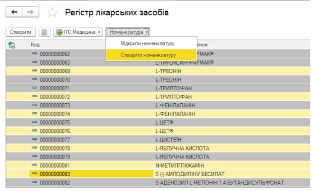Choose Відкрити номенклатуру from the menu
Screen dimensions: 313x191
click(148, 43)
